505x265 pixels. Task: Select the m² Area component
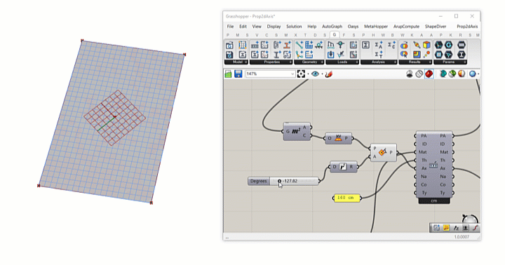click(x=297, y=131)
